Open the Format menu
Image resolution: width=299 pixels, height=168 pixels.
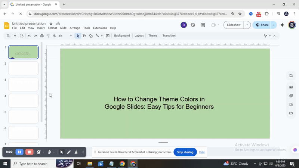coord(52,28)
